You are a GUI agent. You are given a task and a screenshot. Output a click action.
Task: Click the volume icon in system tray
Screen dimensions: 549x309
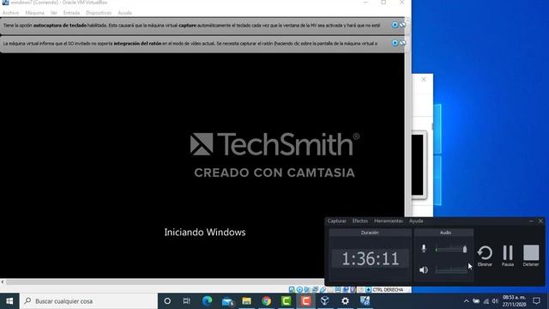495,301
